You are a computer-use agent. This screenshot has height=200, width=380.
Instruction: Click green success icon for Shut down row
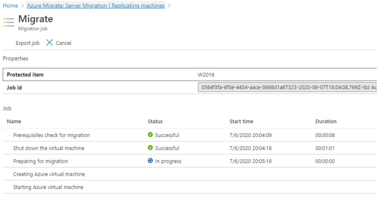pos(150,148)
